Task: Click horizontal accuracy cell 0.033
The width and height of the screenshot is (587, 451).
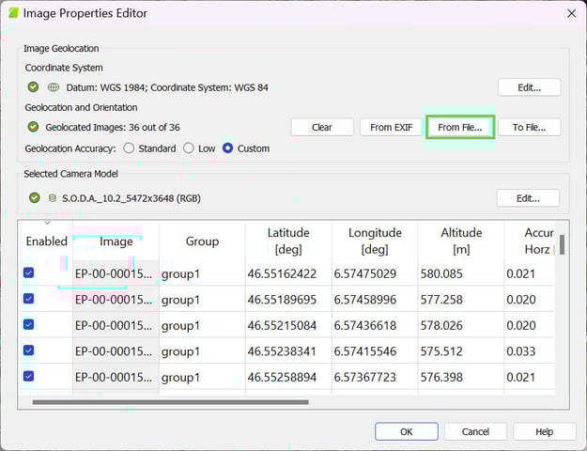Action: [530, 351]
